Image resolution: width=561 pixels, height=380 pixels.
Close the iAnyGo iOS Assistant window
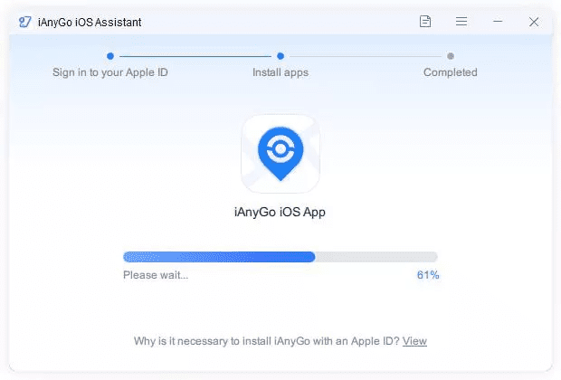(x=534, y=22)
